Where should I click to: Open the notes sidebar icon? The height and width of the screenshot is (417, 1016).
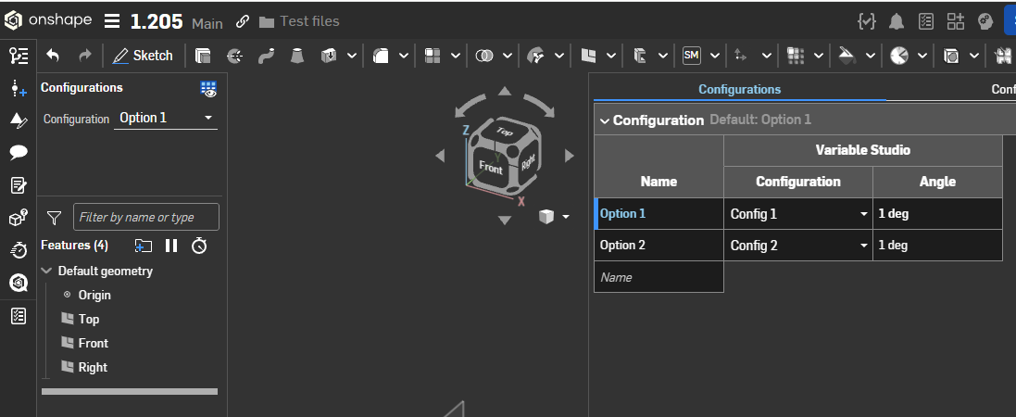pyautogui.click(x=19, y=185)
